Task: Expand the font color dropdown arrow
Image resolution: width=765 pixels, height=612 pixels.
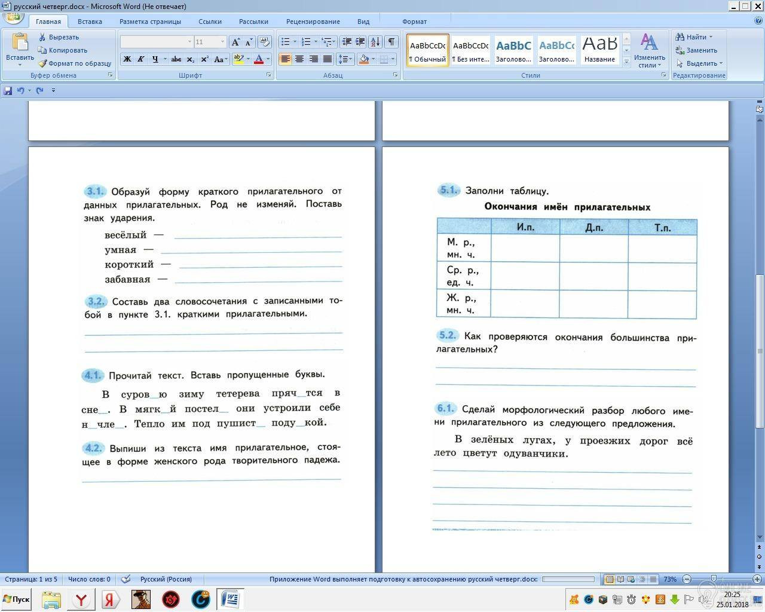Action: coord(268,59)
